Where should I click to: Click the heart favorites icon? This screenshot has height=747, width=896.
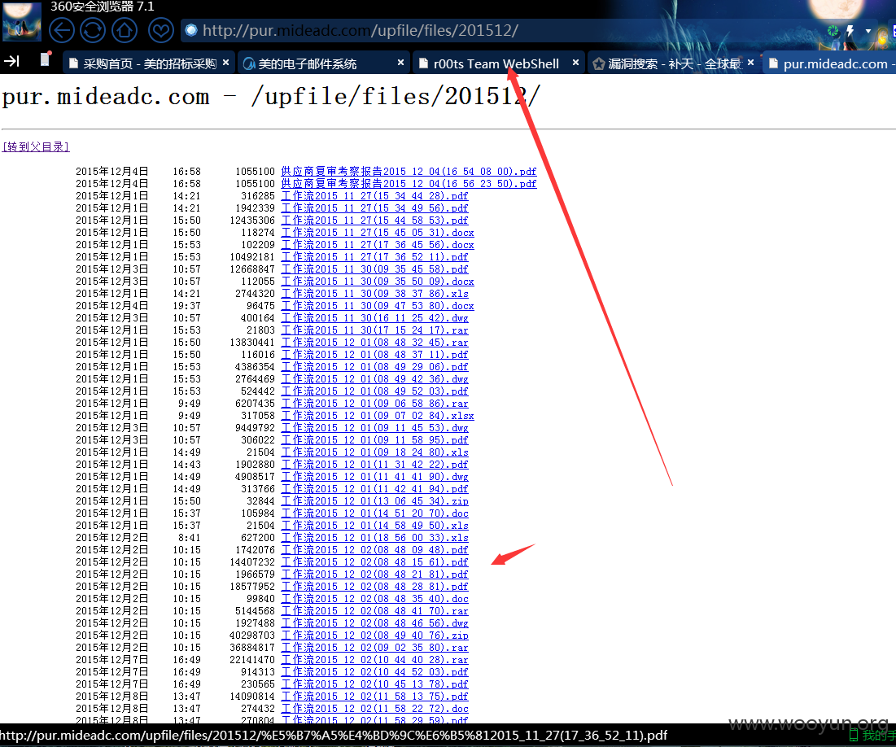(x=161, y=30)
